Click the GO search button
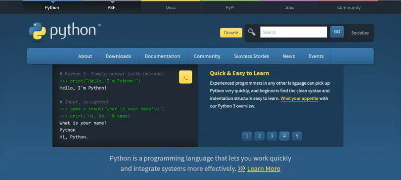Viewport: 401px width, 180px height. (337, 32)
